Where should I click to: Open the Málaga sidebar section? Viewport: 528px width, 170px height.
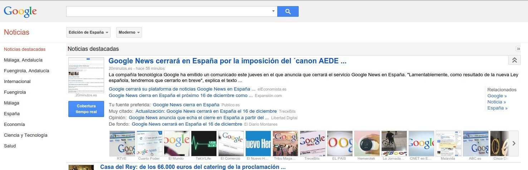(x=11, y=103)
